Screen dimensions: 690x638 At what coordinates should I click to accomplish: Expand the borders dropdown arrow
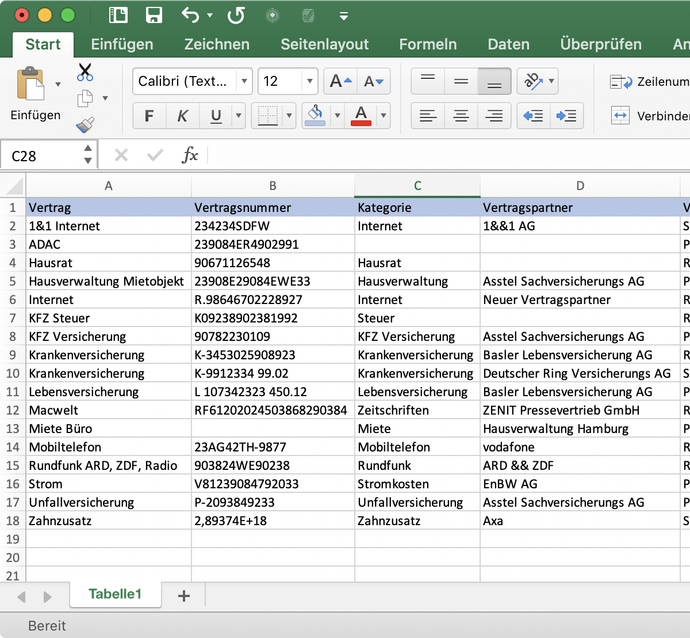(x=289, y=116)
